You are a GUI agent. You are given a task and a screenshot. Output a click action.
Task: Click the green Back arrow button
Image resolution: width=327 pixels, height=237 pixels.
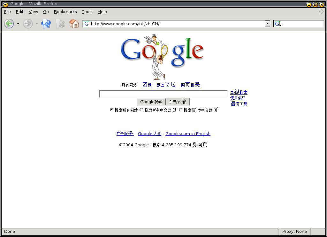click(9, 24)
